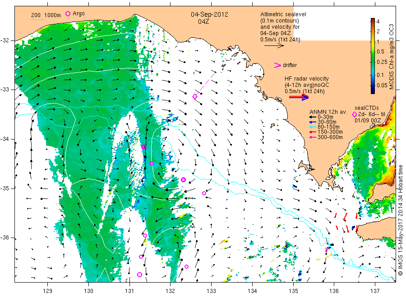Click the '04Z' time label below date
The height and width of the screenshot is (297, 406).
click(203, 22)
